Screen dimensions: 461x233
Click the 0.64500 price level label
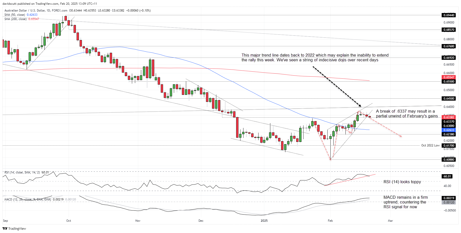click(x=449, y=99)
